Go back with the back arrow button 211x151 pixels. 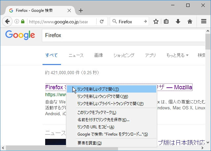point(7,21)
